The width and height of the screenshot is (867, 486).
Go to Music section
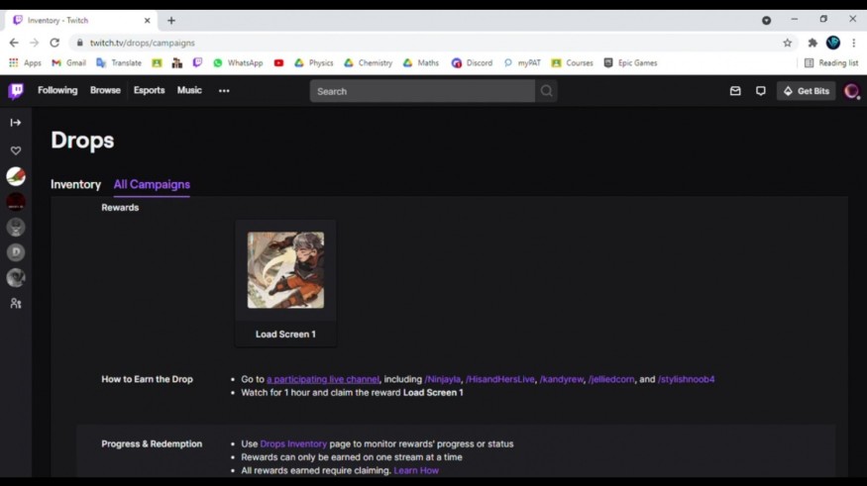coord(189,90)
